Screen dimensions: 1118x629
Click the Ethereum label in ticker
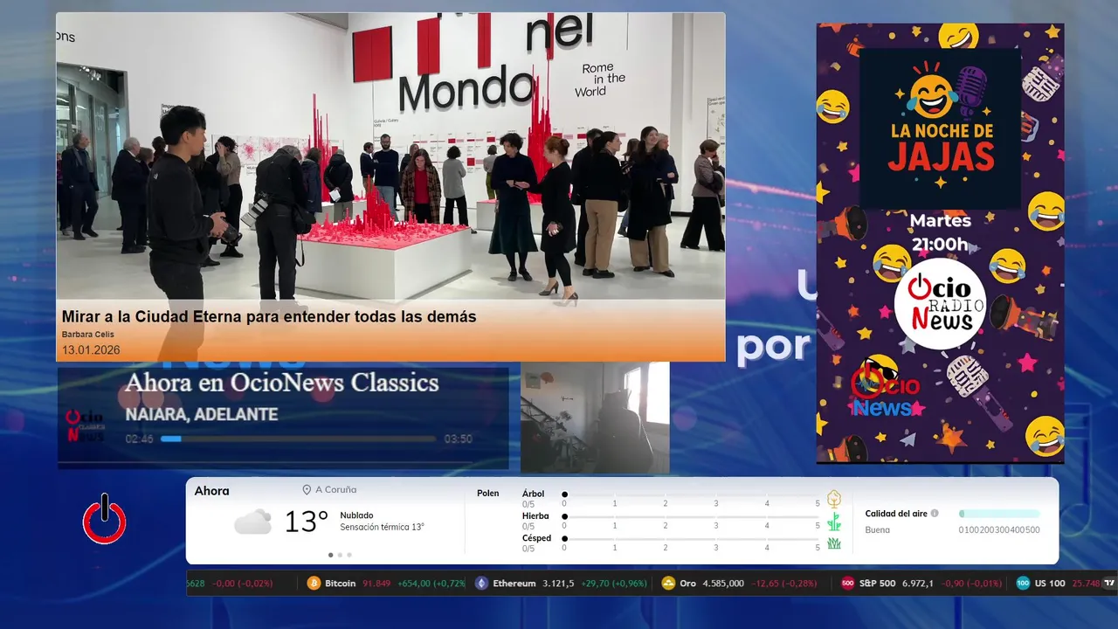514,583
